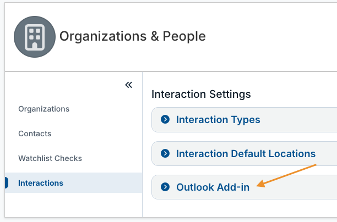Click the Organizations & People title

tap(133, 36)
